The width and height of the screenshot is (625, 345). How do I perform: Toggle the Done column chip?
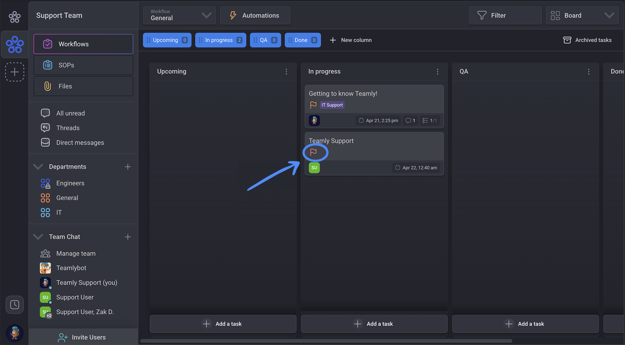pos(302,40)
